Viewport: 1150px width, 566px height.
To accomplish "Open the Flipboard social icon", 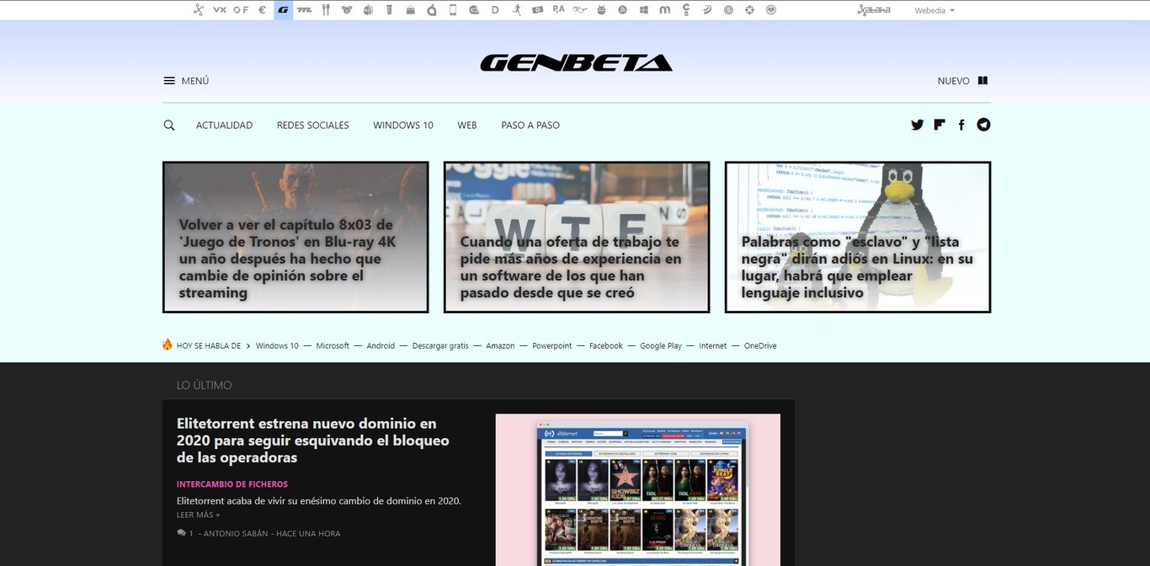I will tap(940, 125).
